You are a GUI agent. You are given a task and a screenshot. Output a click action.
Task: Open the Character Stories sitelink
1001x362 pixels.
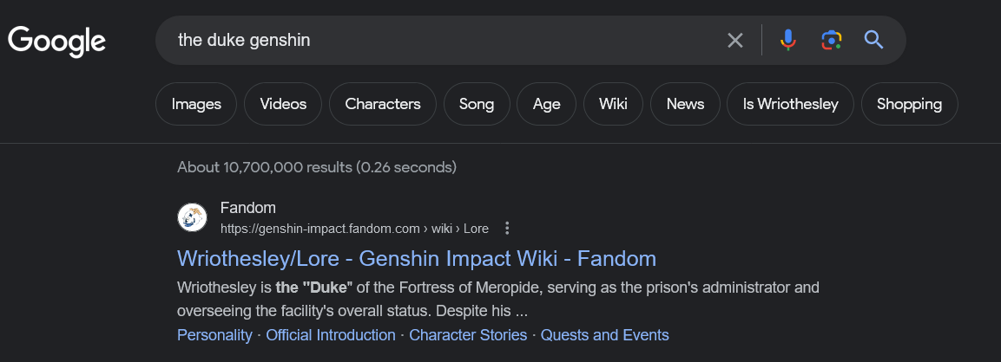point(468,335)
